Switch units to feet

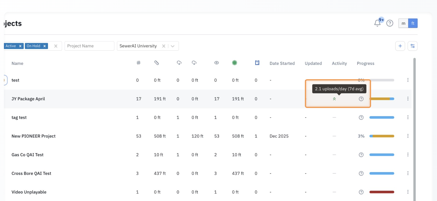pos(413,23)
